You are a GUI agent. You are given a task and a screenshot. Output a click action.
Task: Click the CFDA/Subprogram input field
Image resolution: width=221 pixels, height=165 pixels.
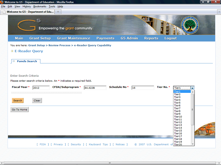point(95,88)
